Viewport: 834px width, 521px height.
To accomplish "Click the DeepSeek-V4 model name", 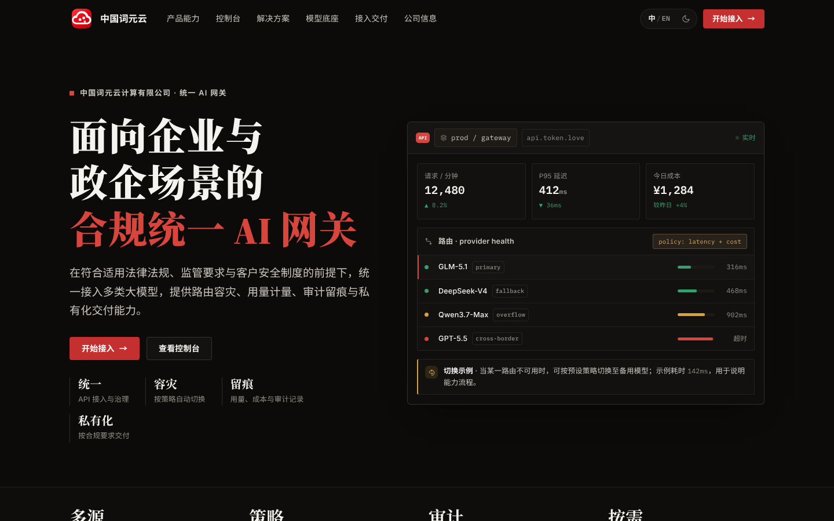I will (x=463, y=291).
